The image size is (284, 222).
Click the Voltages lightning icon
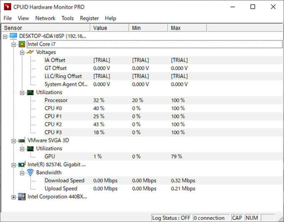pos(30,53)
